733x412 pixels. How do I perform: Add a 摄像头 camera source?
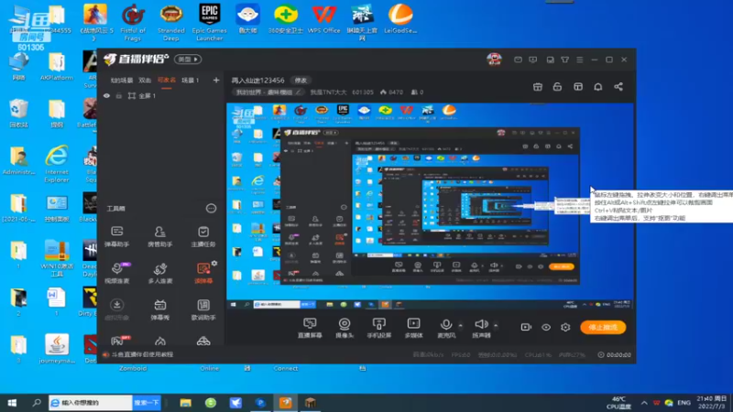click(345, 328)
